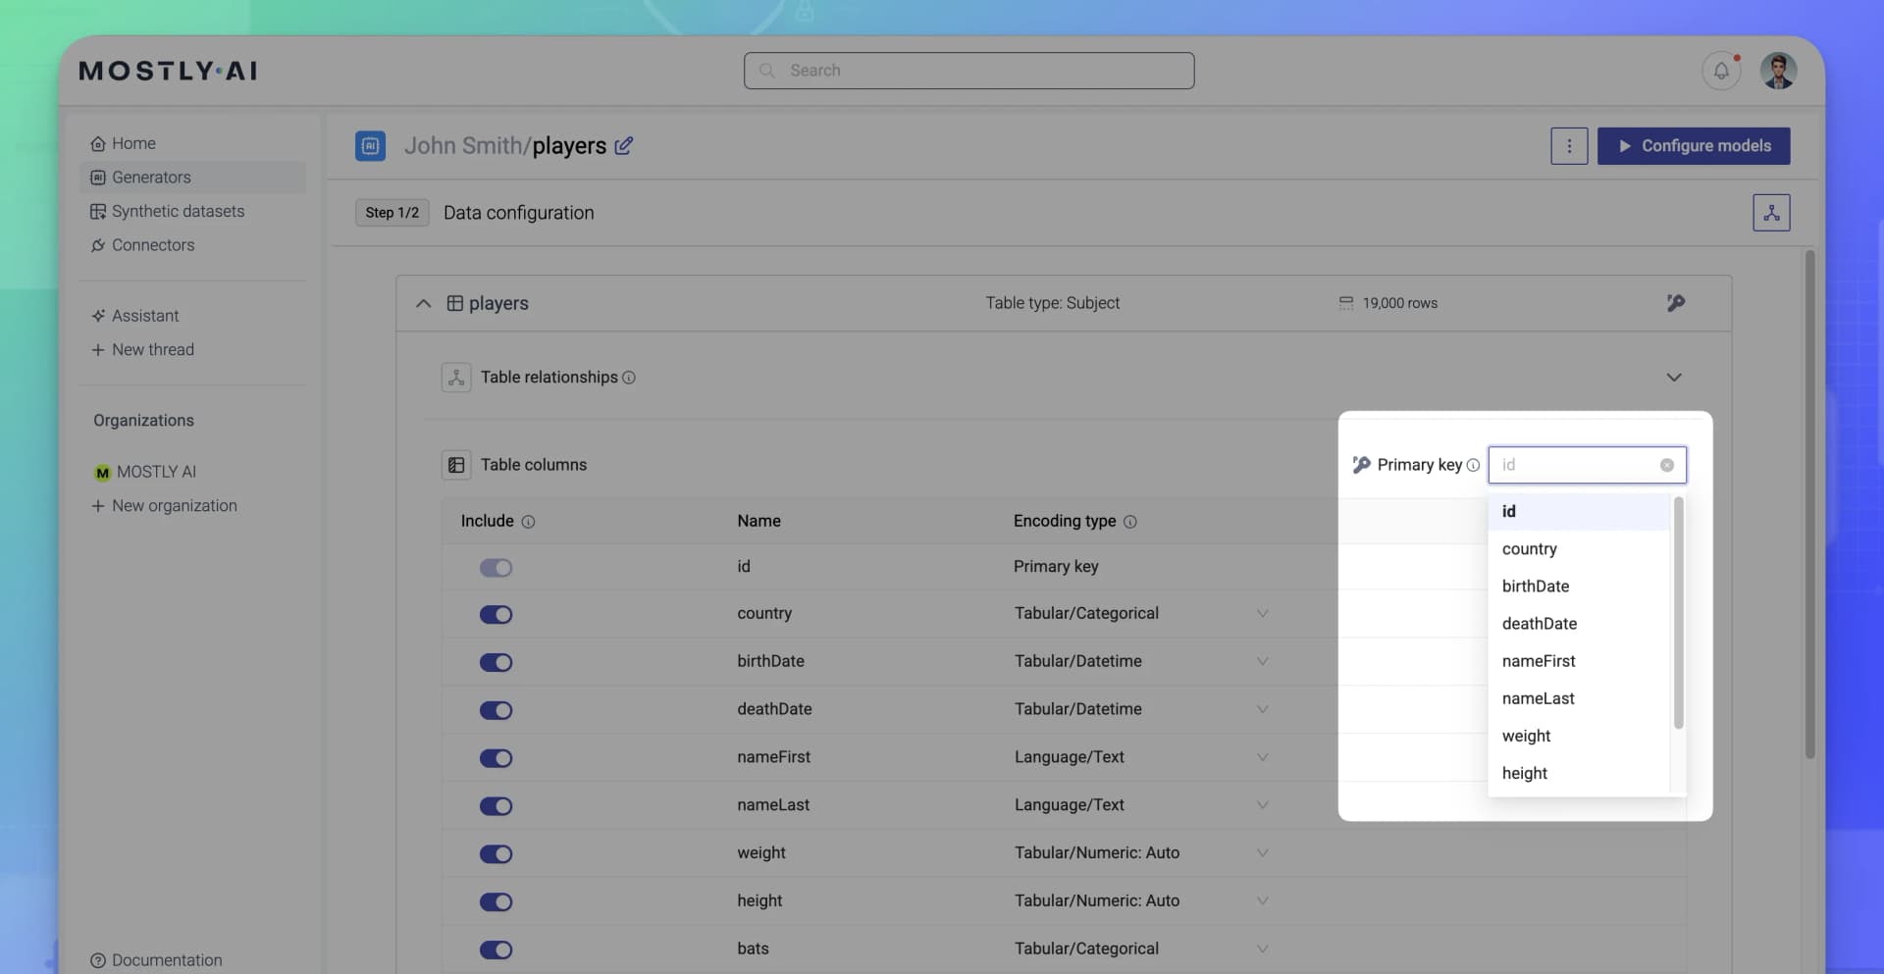1884x974 pixels.
Task: Disable the birthDate column include switch
Action: [496, 663]
